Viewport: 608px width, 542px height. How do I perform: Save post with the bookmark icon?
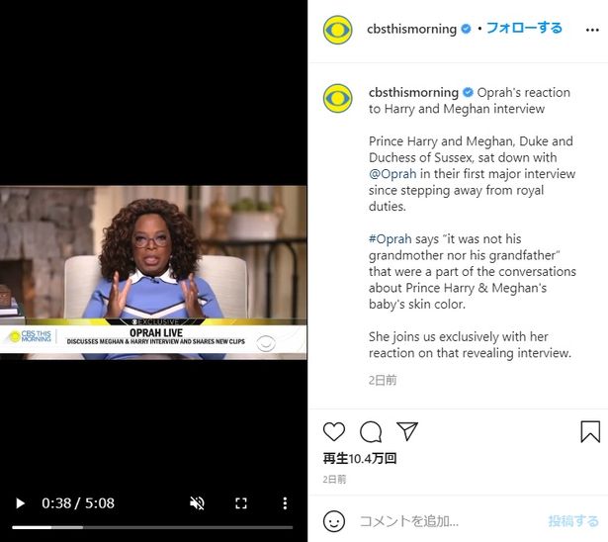point(590,432)
